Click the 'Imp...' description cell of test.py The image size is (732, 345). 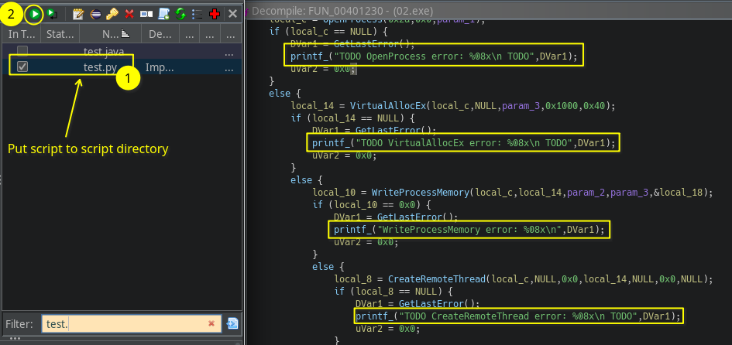160,67
